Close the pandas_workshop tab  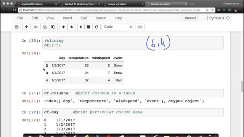(x=186, y=4)
